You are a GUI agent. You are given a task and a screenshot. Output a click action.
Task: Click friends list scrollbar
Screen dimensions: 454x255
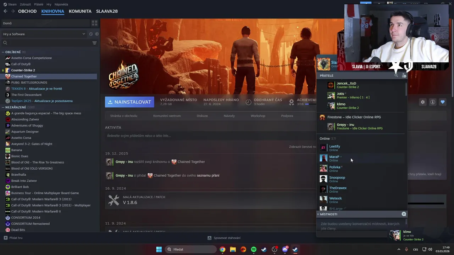(x=406, y=90)
